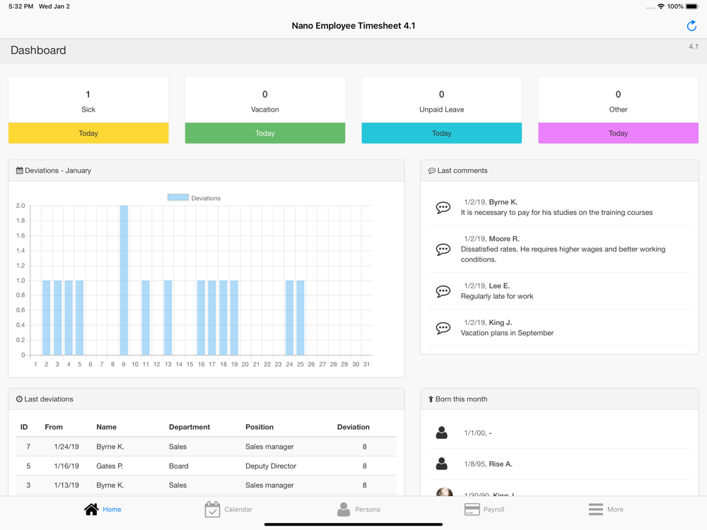Click the Deviation column header
The width and height of the screenshot is (707, 530).
353,427
